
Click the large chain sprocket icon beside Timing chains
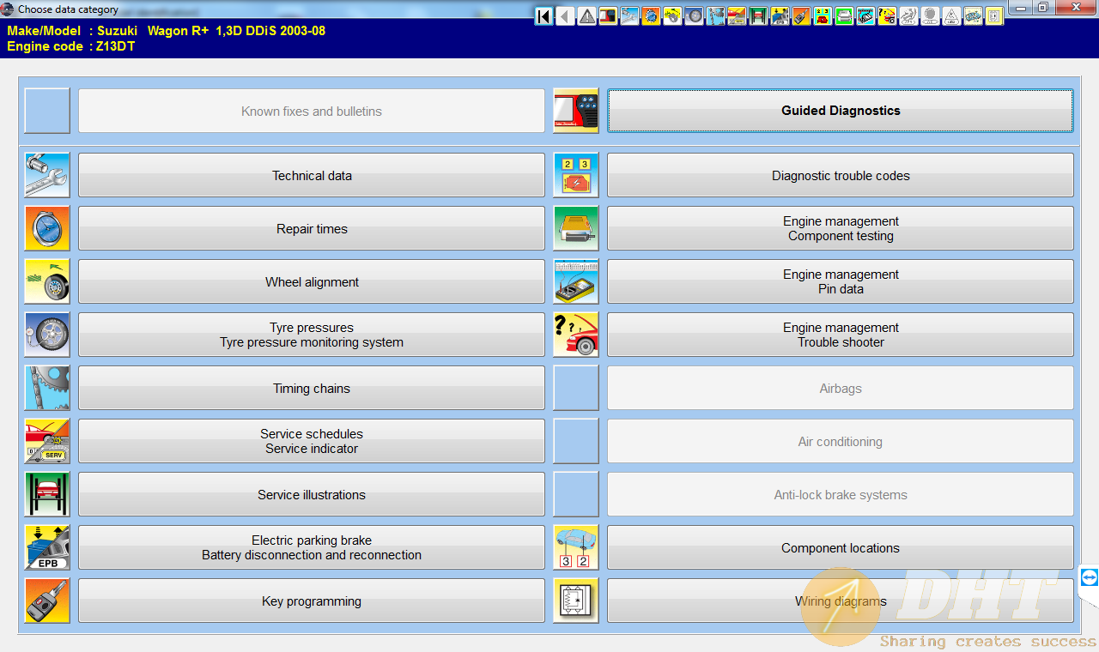47,388
